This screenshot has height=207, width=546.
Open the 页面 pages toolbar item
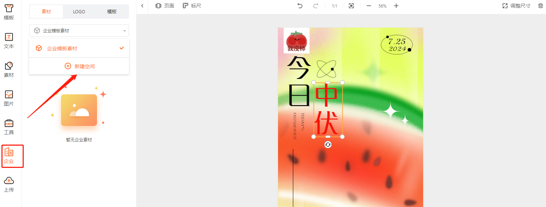click(165, 6)
